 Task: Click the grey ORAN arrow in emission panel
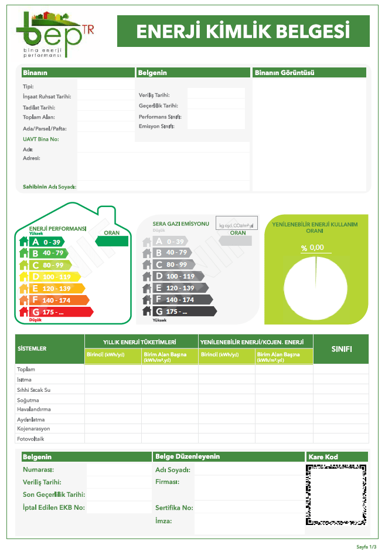(235, 241)
